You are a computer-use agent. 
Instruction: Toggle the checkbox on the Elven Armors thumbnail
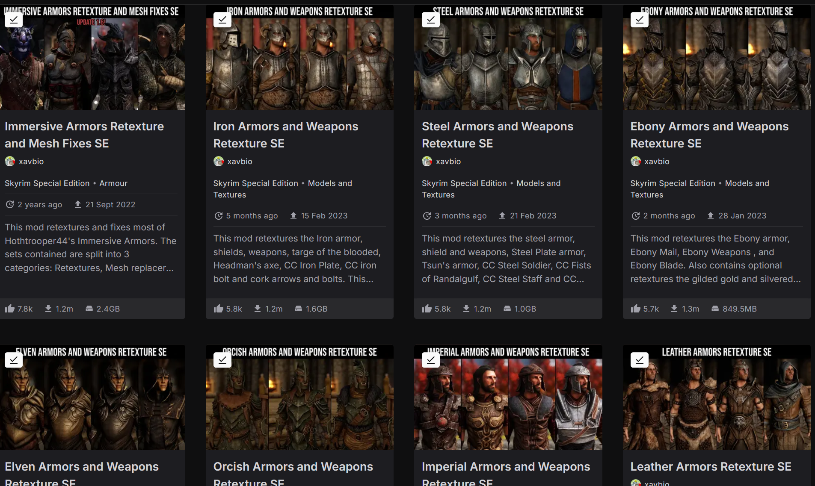tap(14, 360)
